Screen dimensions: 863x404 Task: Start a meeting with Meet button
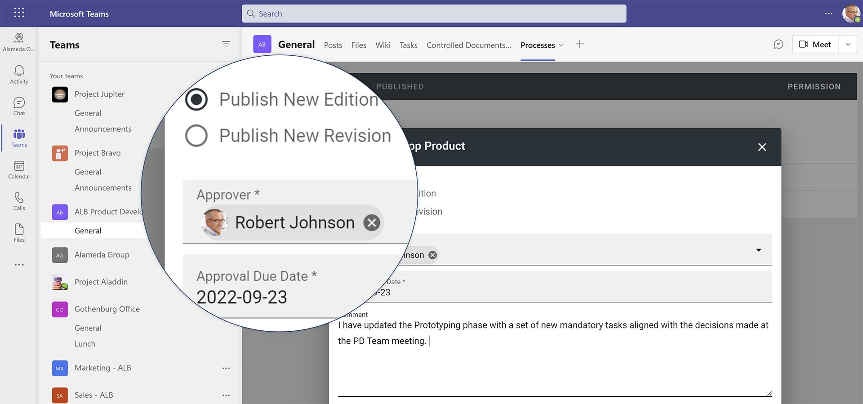coord(815,44)
